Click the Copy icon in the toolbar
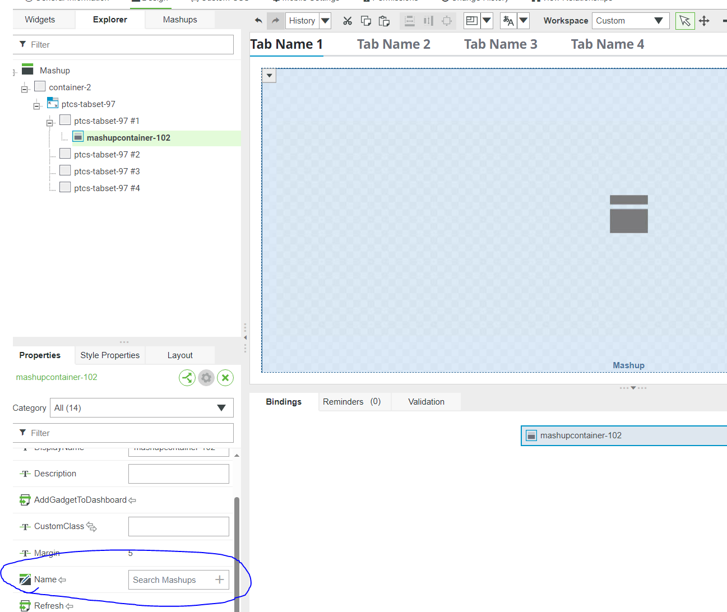This screenshot has width=727, height=612. 366,20
